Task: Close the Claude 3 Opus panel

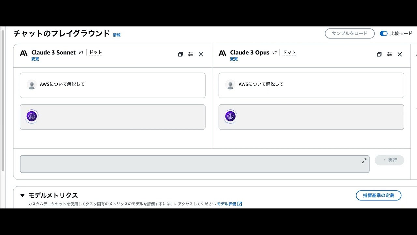Action: coord(400,55)
